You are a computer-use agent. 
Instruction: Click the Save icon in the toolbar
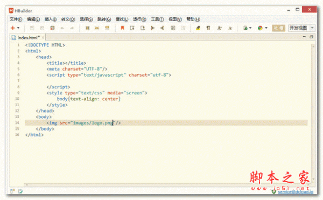(32, 28)
